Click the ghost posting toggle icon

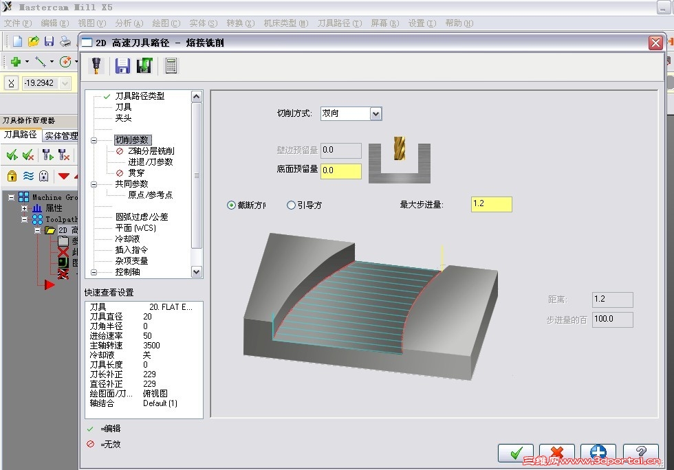44,176
